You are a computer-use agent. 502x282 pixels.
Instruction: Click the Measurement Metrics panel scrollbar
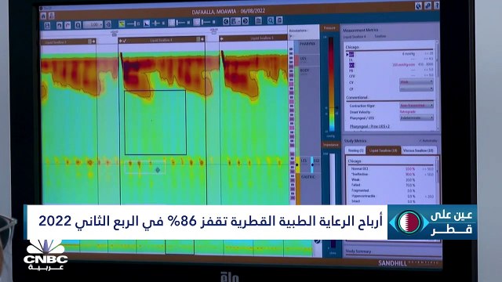tap(437, 85)
